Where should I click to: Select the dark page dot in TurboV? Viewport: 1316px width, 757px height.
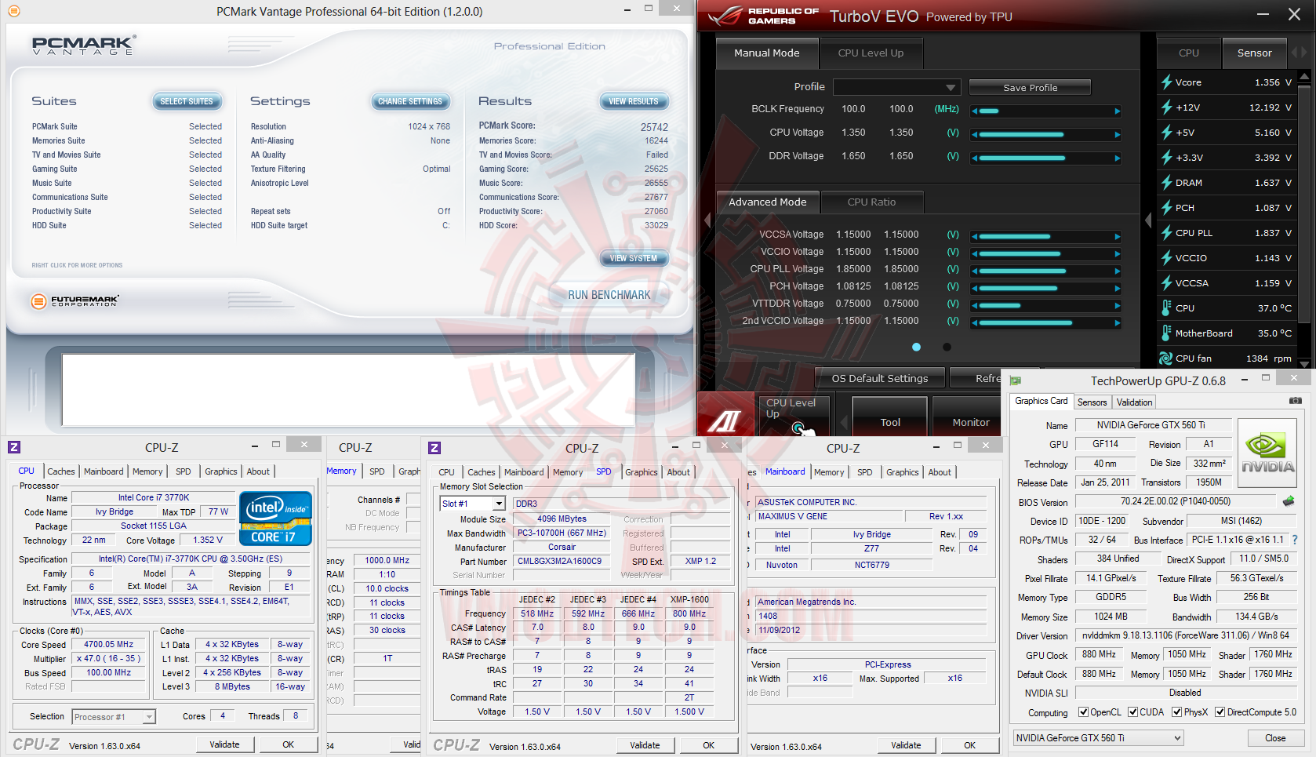tap(947, 347)
